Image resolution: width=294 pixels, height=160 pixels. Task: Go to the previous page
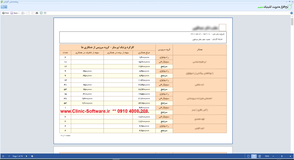9,156
